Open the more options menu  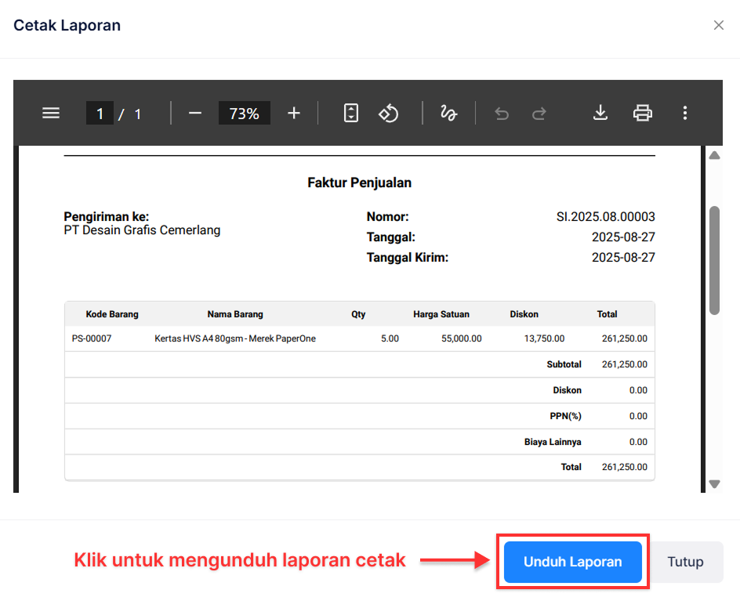pyautogui.click(x=685, y=113)
